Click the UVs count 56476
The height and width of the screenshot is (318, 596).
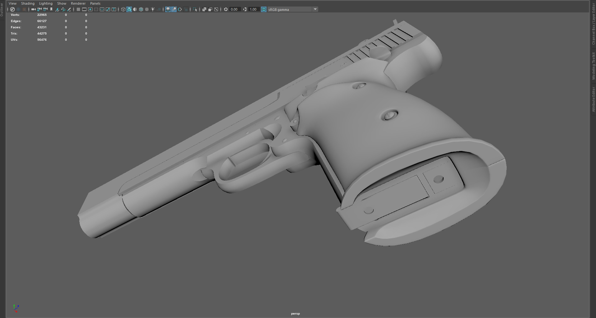click(x=42, y=39)
